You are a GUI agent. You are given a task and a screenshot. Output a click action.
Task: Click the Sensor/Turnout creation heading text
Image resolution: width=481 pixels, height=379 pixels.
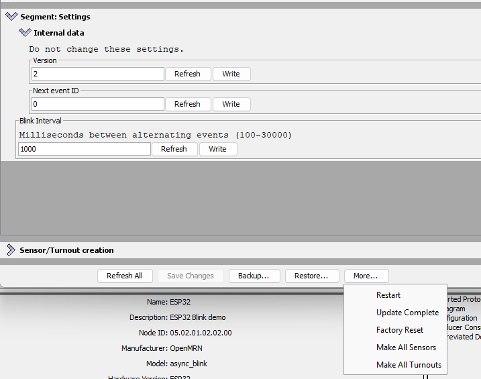[x=66, y=250]
